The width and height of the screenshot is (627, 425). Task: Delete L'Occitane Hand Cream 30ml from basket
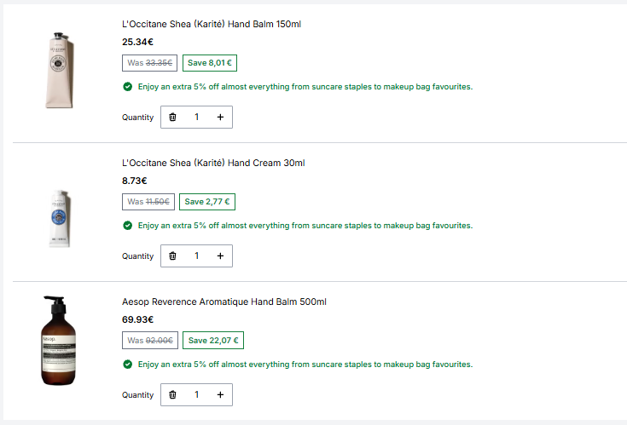tap(172, 256)
